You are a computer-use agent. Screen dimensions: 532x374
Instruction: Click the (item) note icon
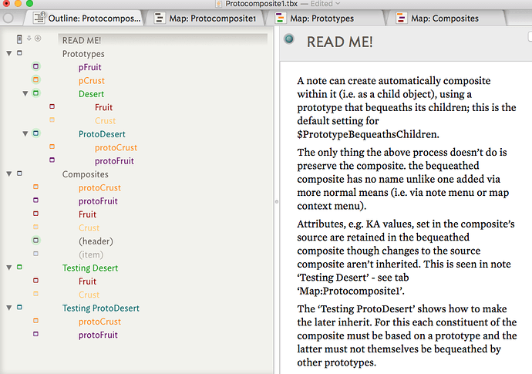[36, 254]
